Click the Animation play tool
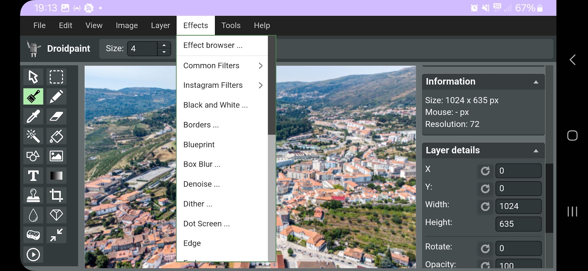This screenshot has width=588, height=271. (x=33, y=254)
